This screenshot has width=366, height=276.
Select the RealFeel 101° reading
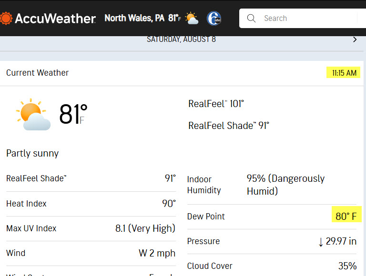point(216,104)
